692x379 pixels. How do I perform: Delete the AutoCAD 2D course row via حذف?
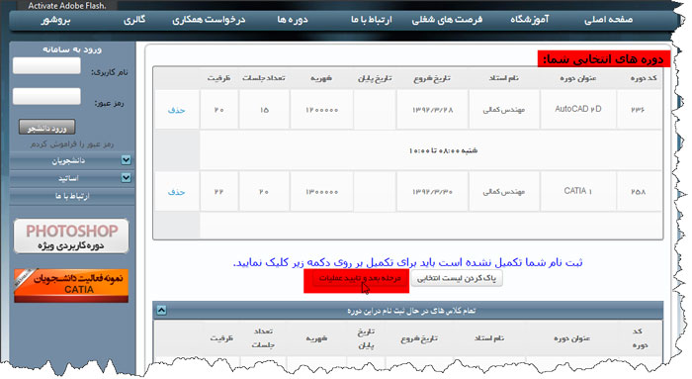(x=177, y=110)
